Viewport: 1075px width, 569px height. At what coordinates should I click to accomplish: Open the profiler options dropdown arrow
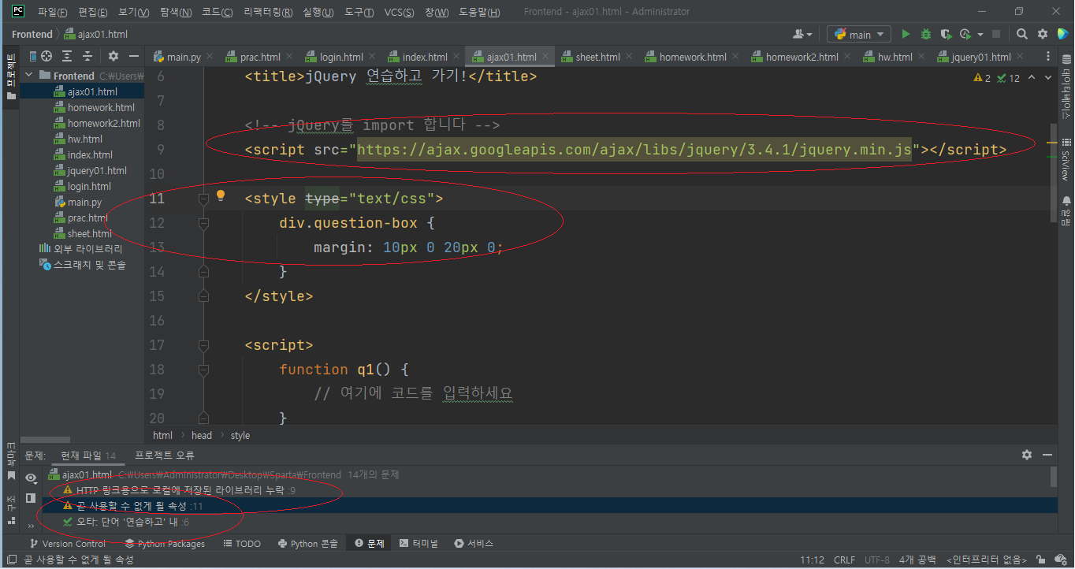[x=980, y=35]
